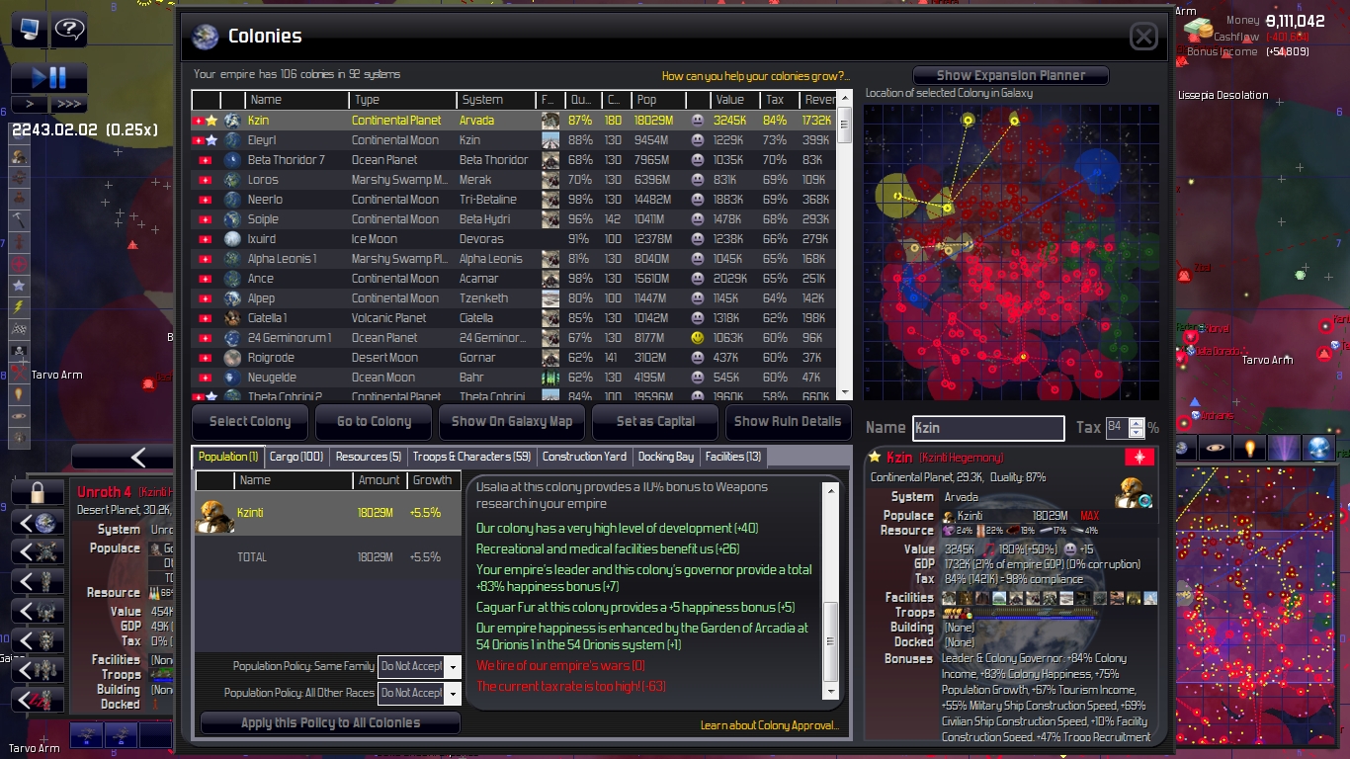This screenshot has height=759, width=1350.
Task: Click the Set as Capital button
Action: (x=655, y=421)
